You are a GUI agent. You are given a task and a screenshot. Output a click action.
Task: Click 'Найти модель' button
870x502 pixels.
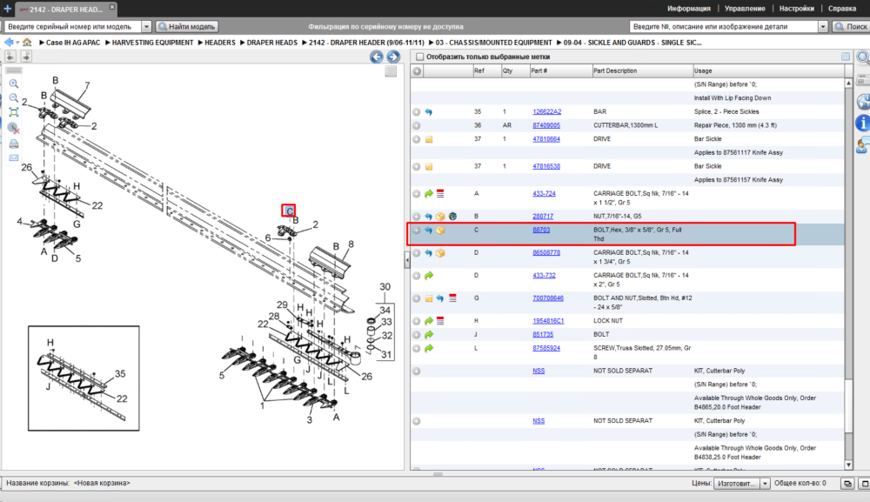187,27
